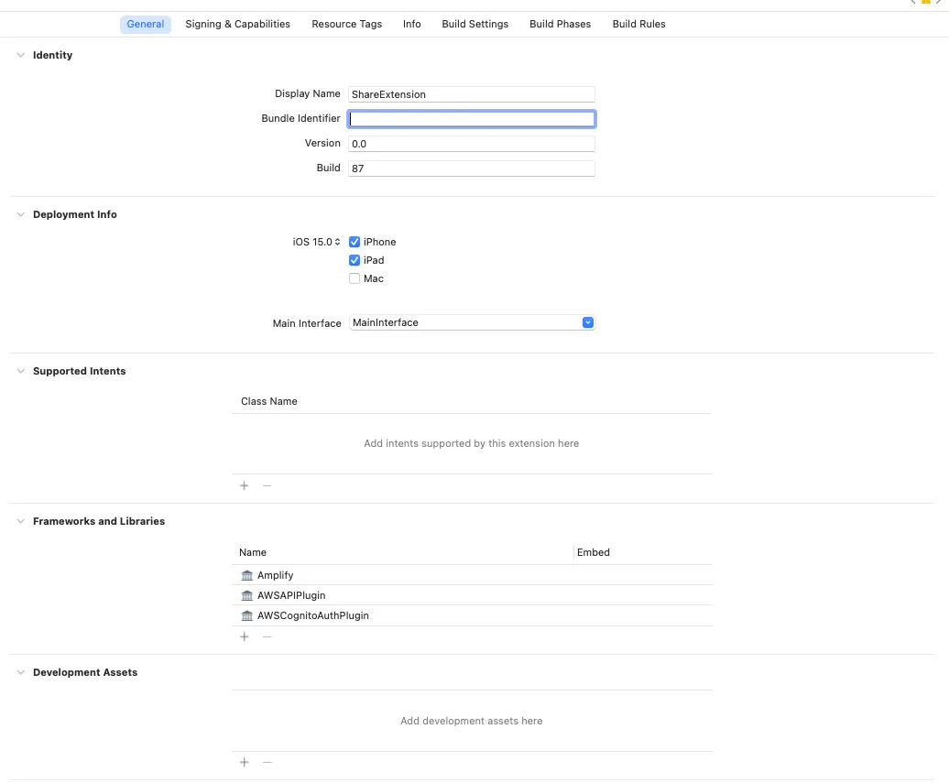Add a development asset
This screenshot has height=783, width=949.
coord(245,762)
